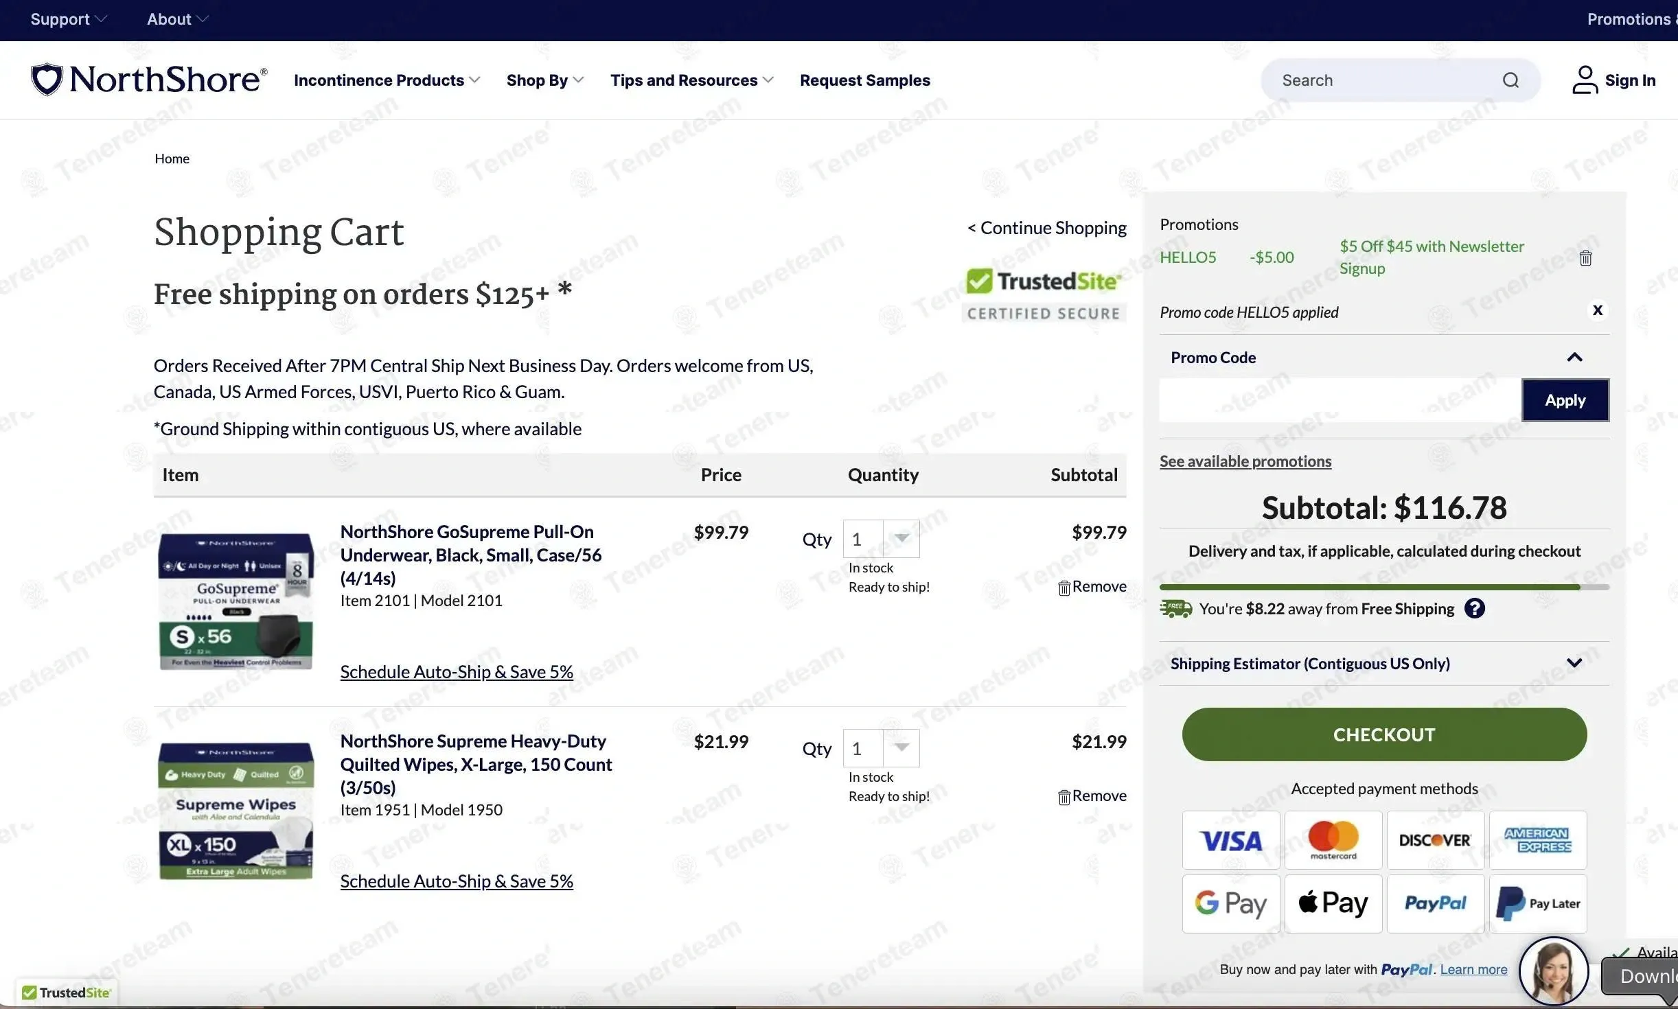This screenshot has width=1678, height=1009.
Task: Open quantity dropdown for Supreme Wipes
Action: pyautogui.click(x=881, y=749)
